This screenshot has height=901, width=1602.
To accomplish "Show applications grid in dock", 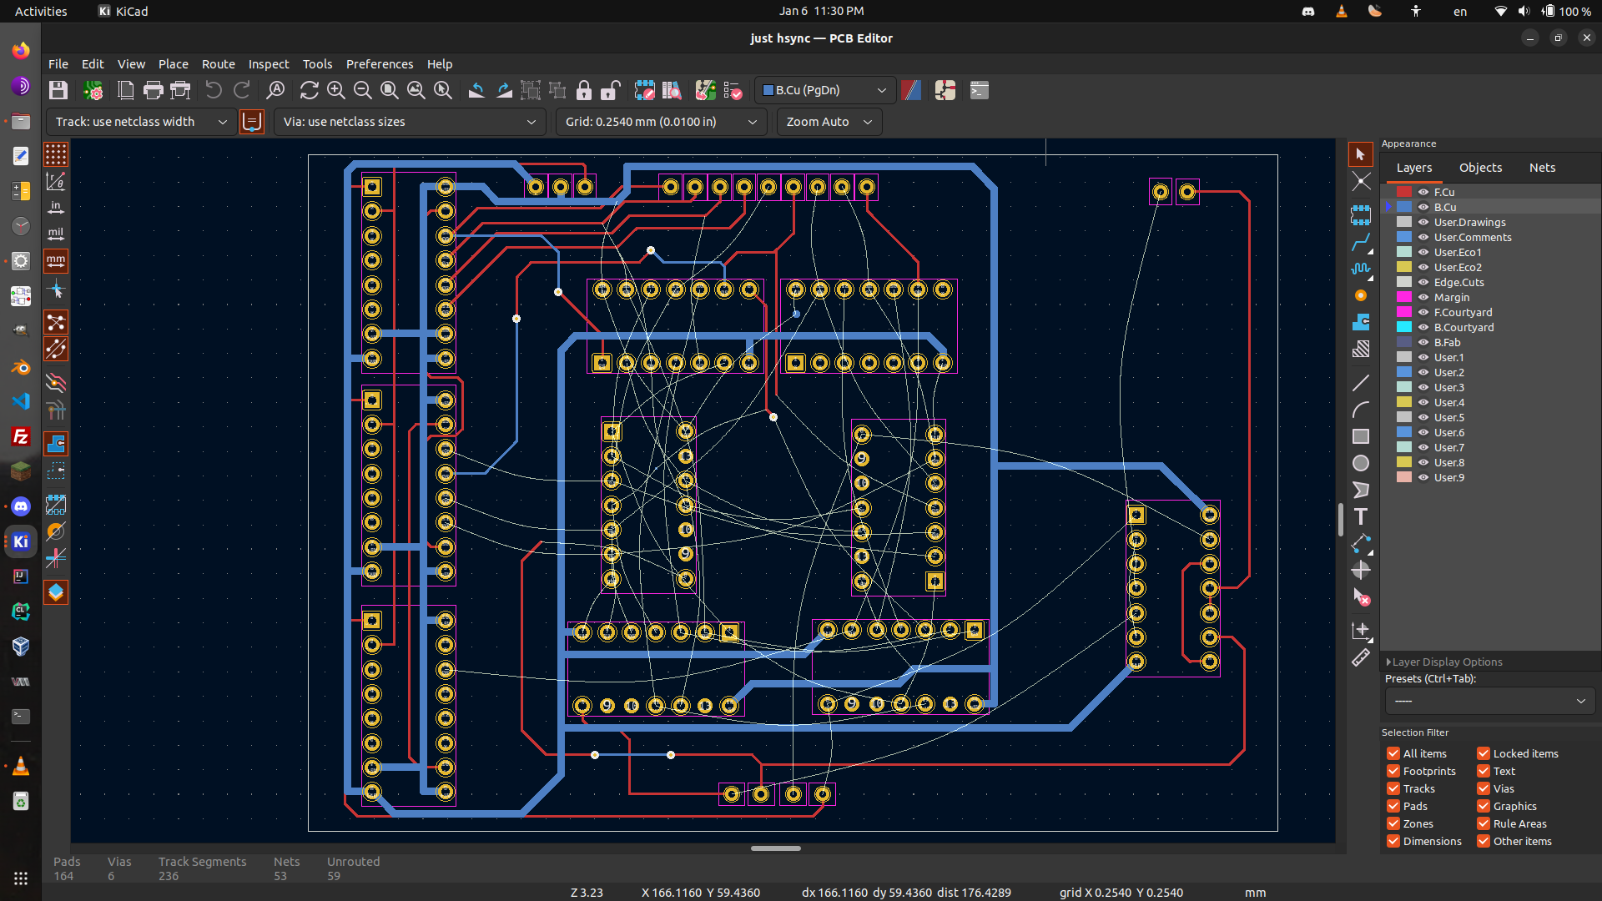I will click(x=21, y=878).
